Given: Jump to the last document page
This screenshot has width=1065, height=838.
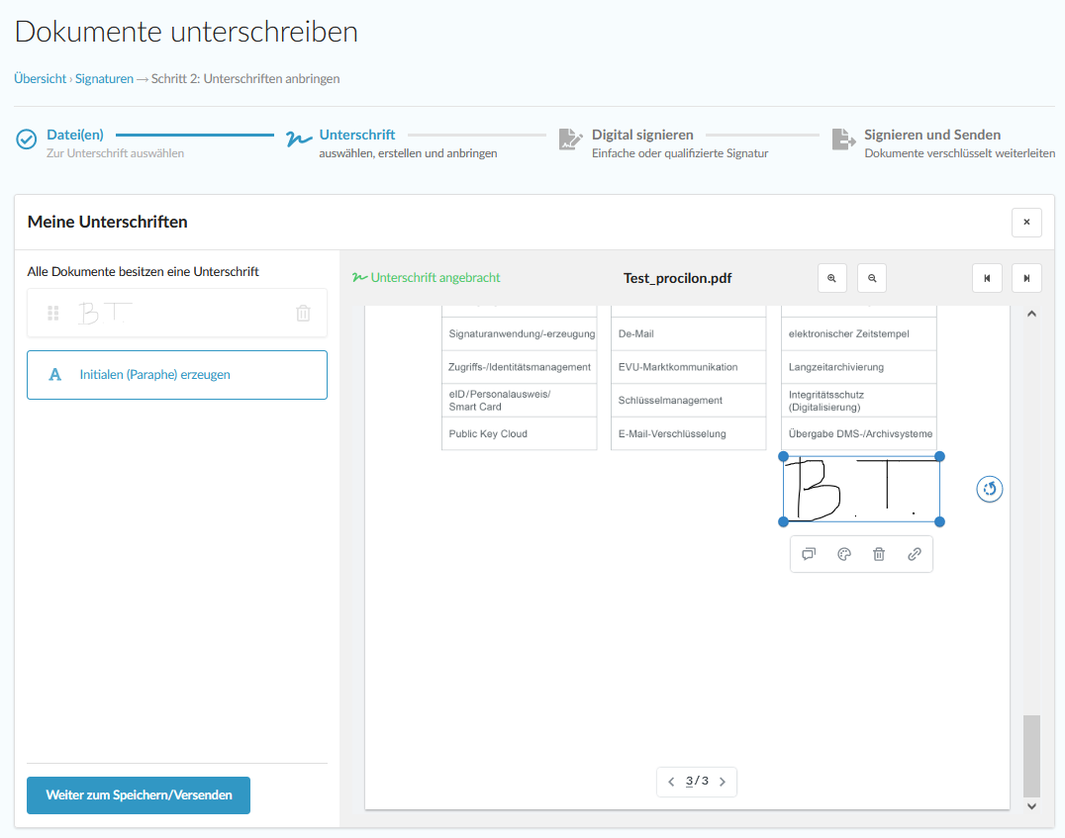Looking at the screenshot, I should pos(1026,278).
